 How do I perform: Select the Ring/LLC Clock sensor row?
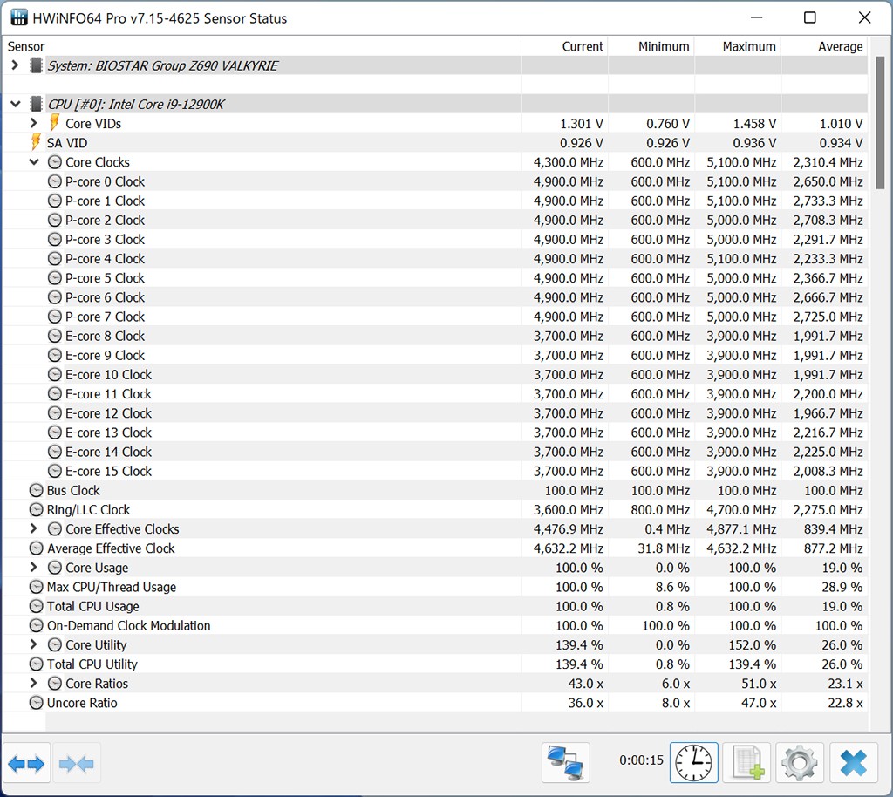tap(88, 510)
